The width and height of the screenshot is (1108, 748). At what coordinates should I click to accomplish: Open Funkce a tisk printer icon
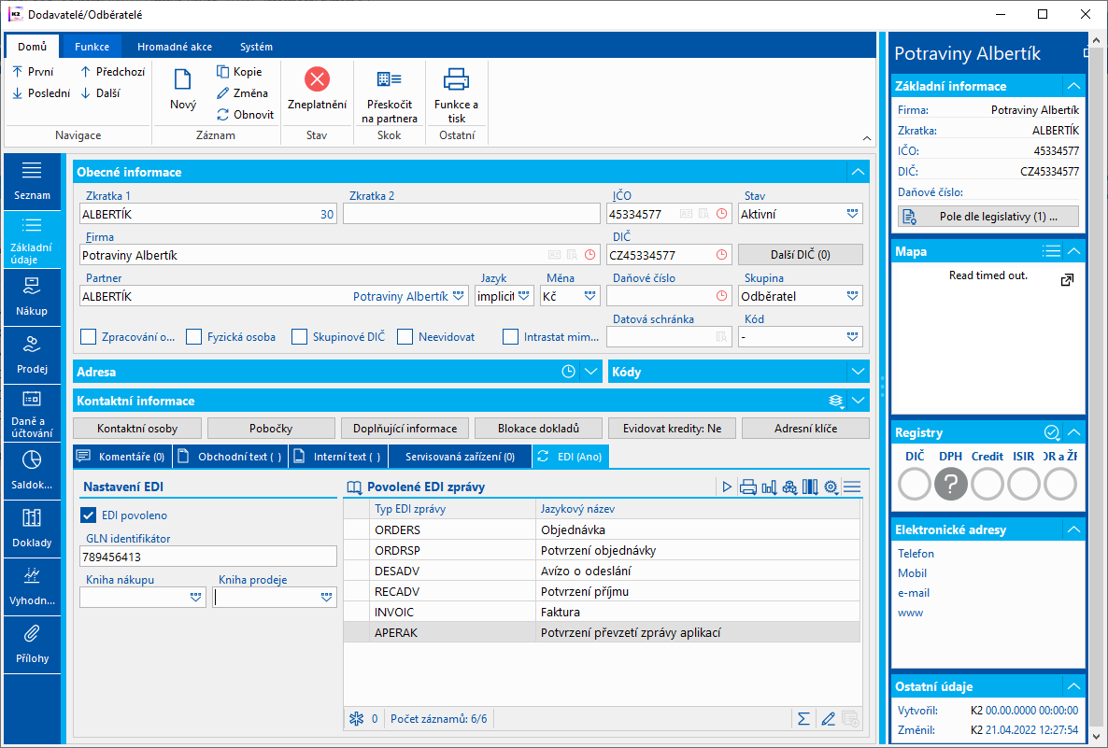pyautogui.click(x=456, y=80)
